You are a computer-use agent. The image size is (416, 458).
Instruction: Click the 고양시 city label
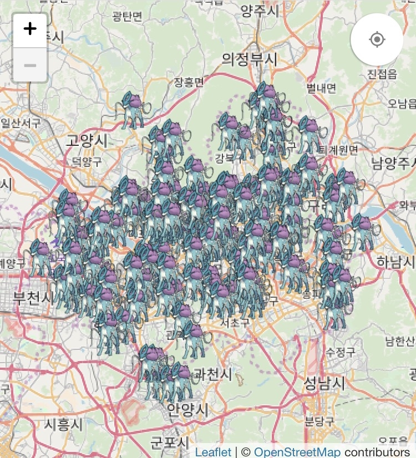click(x=87, y=141)
